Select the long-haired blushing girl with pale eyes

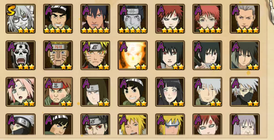tap(170, 92)
